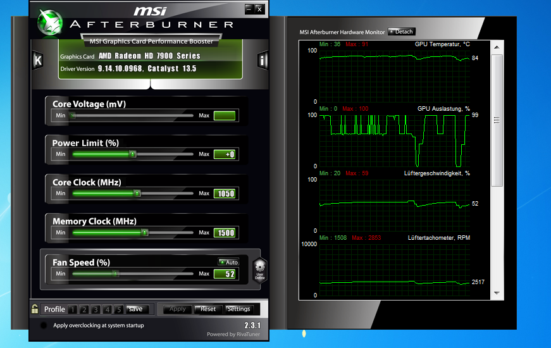Click the Memory Clock slider handle

click(x=145, y=232)
